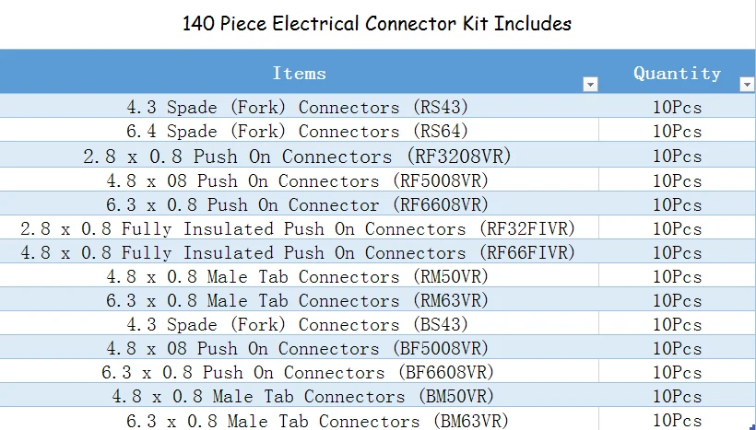Select the BM50VR Male Tab Connectors cell
756x430 pixels.
(x=298, y=396)
